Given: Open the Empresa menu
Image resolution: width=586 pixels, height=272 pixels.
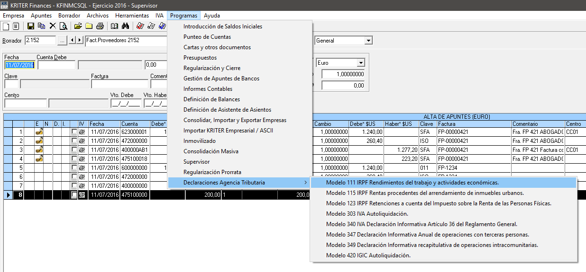Looking at the screenshot, I should point(13,16).
